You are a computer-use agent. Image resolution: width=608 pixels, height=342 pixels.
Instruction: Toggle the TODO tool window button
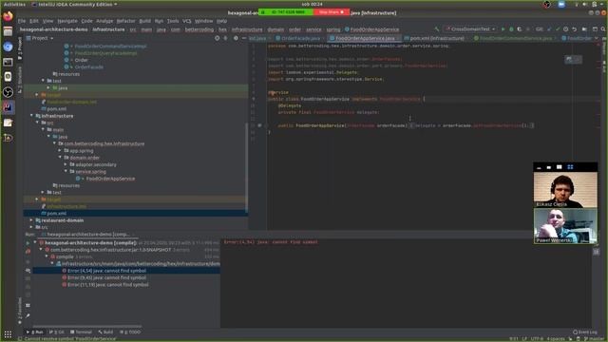click(130, 332)
